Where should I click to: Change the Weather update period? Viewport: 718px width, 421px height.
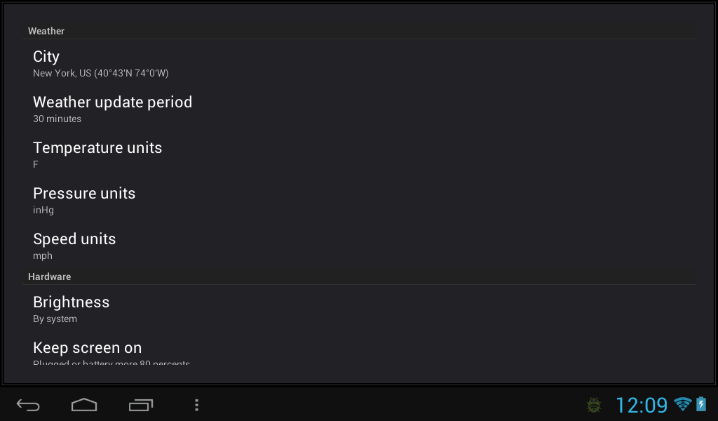359,109
